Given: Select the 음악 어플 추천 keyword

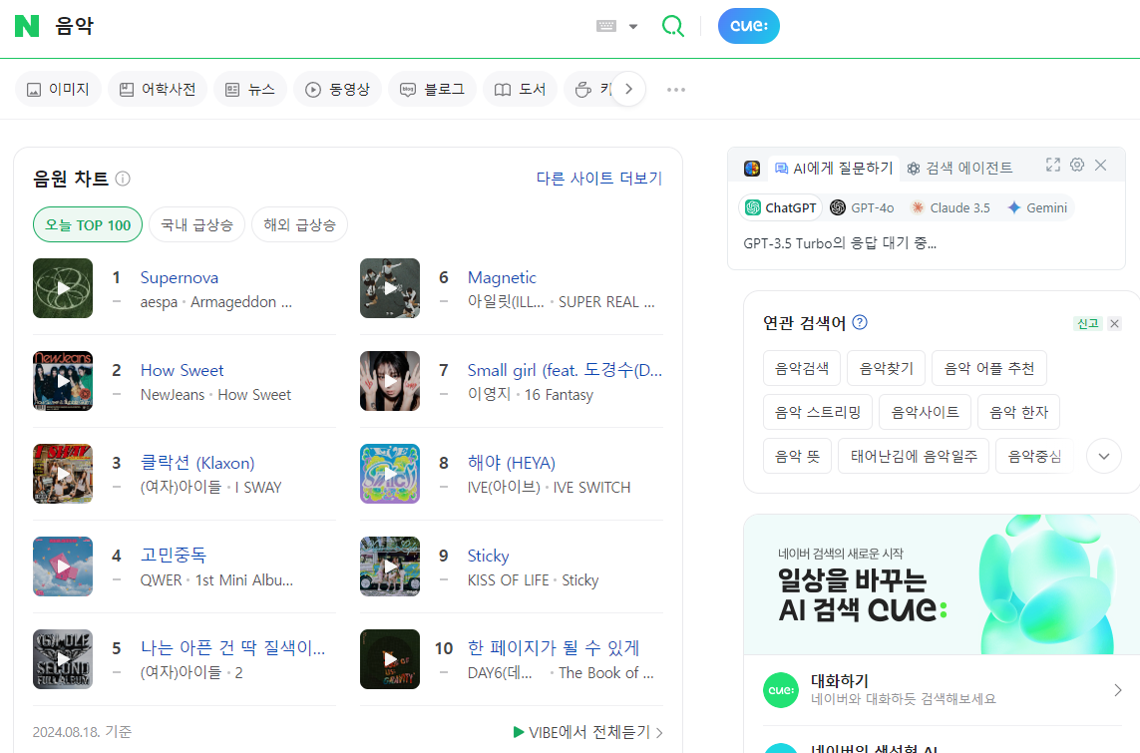Looking at the screenshot, I should click(x=988, y=368).
